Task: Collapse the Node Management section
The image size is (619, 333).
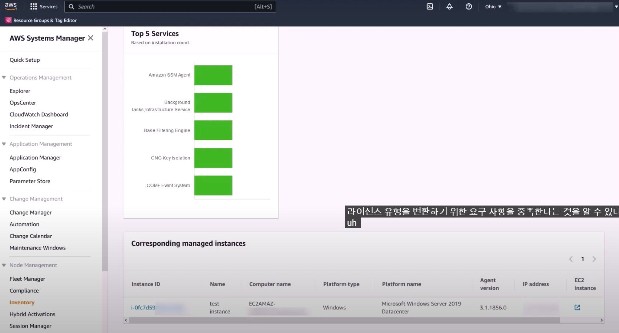Action: [x=4, y=265]
